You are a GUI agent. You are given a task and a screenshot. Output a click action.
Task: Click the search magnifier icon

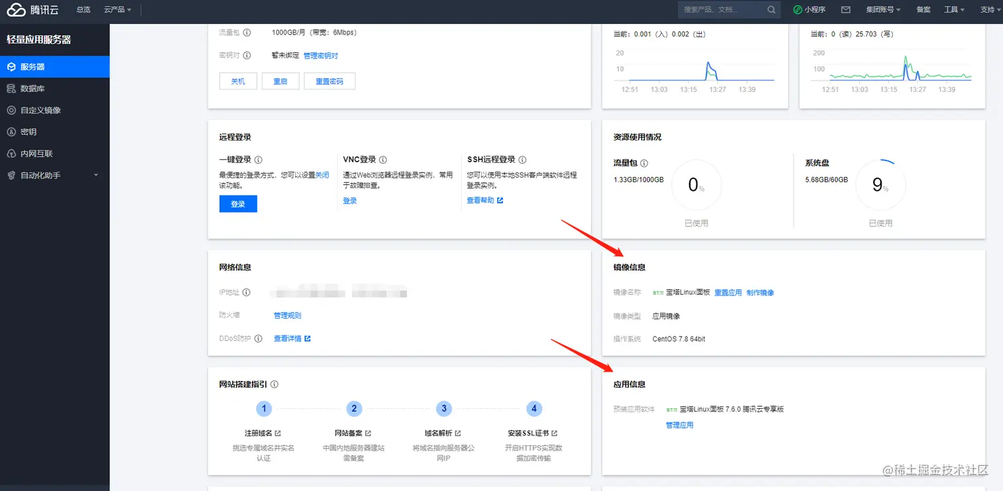[771, 9]
